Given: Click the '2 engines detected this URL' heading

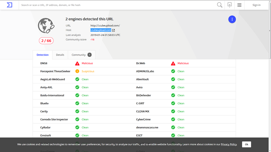Looking at the screenshot, I should [x=90, y=19].
